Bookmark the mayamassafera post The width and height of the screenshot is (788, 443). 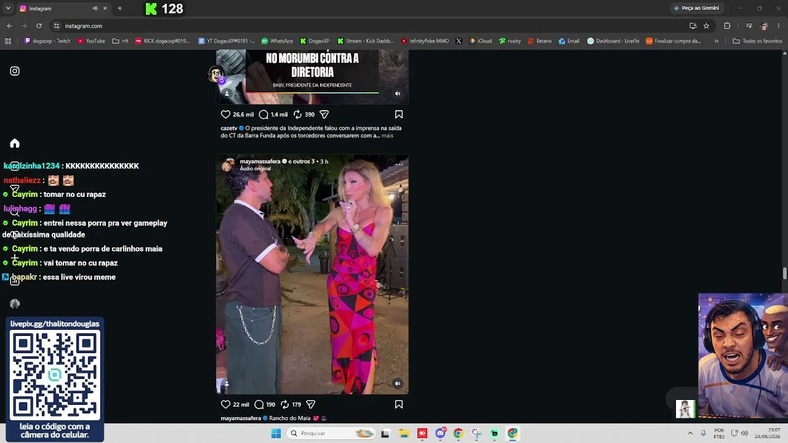pos(399,404)
